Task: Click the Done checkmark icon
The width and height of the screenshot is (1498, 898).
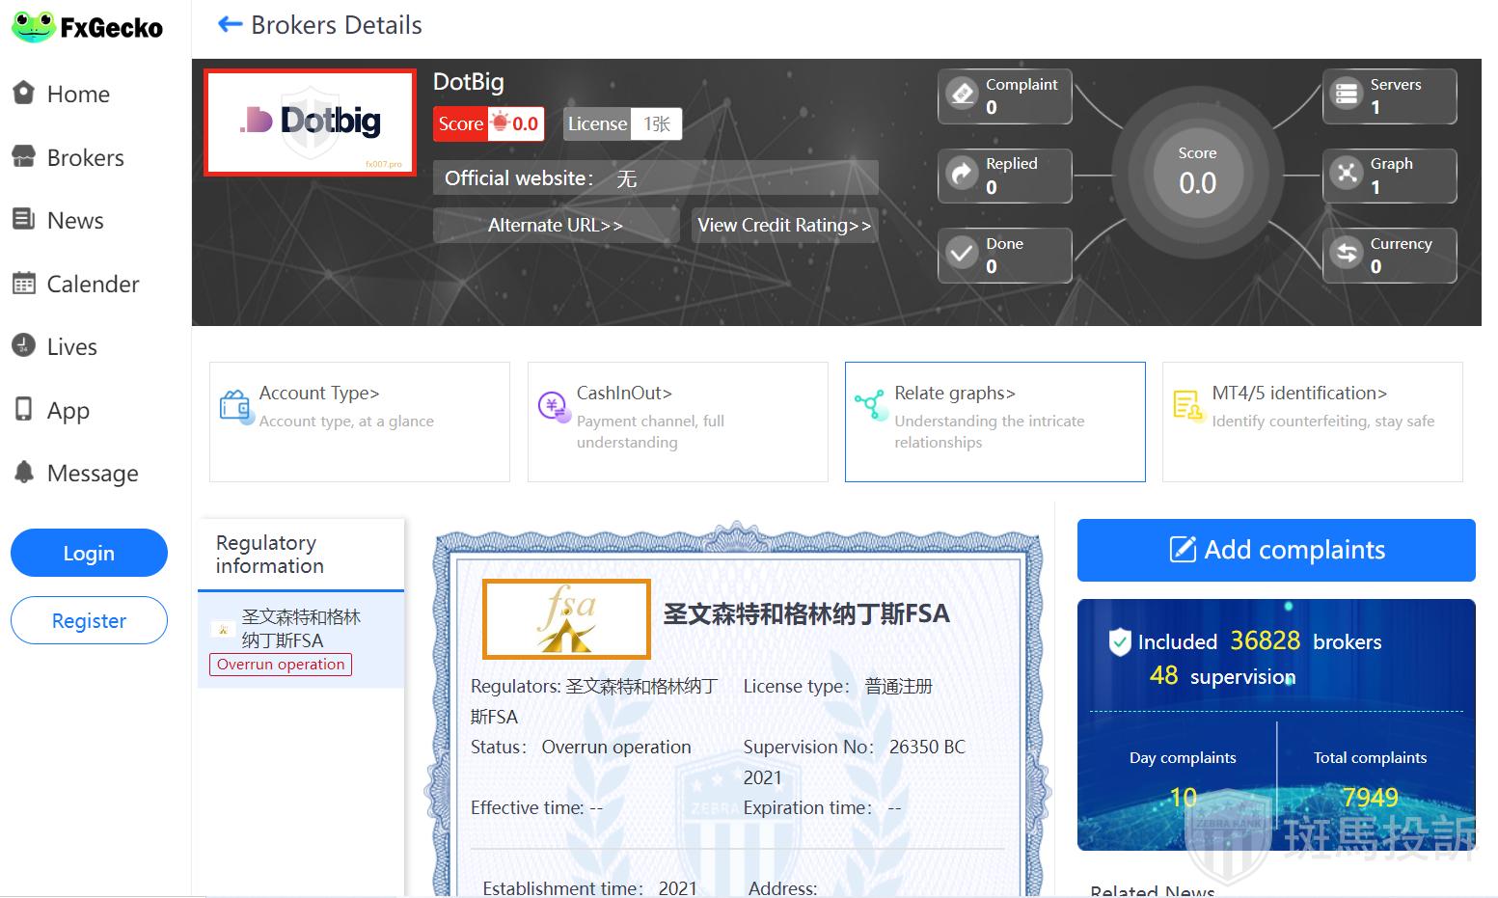Action: (962, 255)
